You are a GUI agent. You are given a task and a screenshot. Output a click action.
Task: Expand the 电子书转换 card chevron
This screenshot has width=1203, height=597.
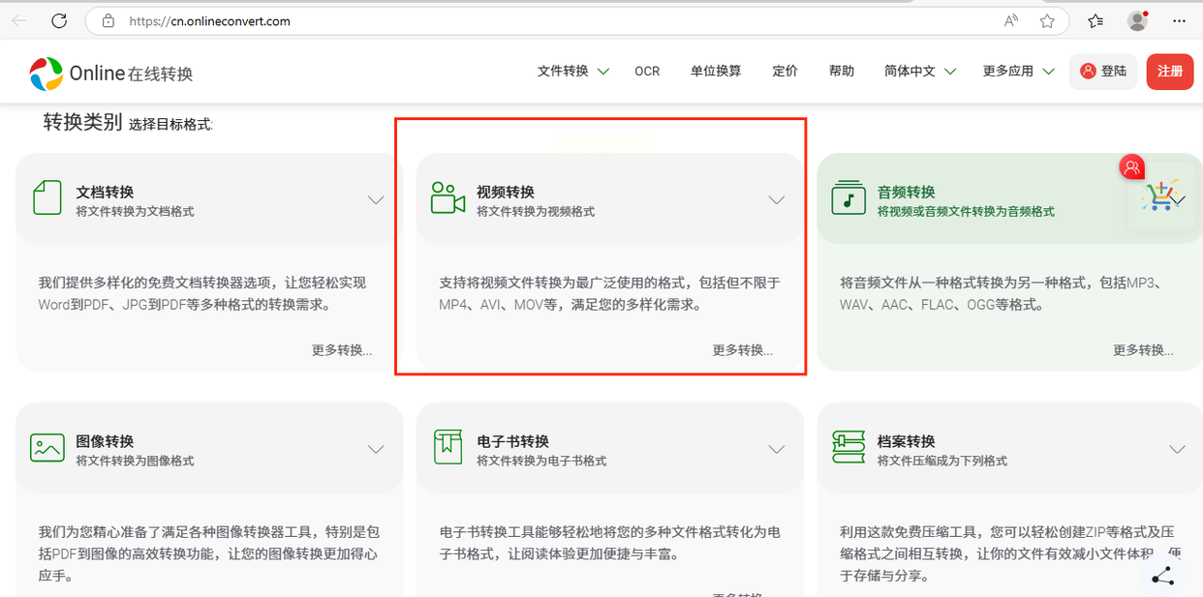coord(776,450)
